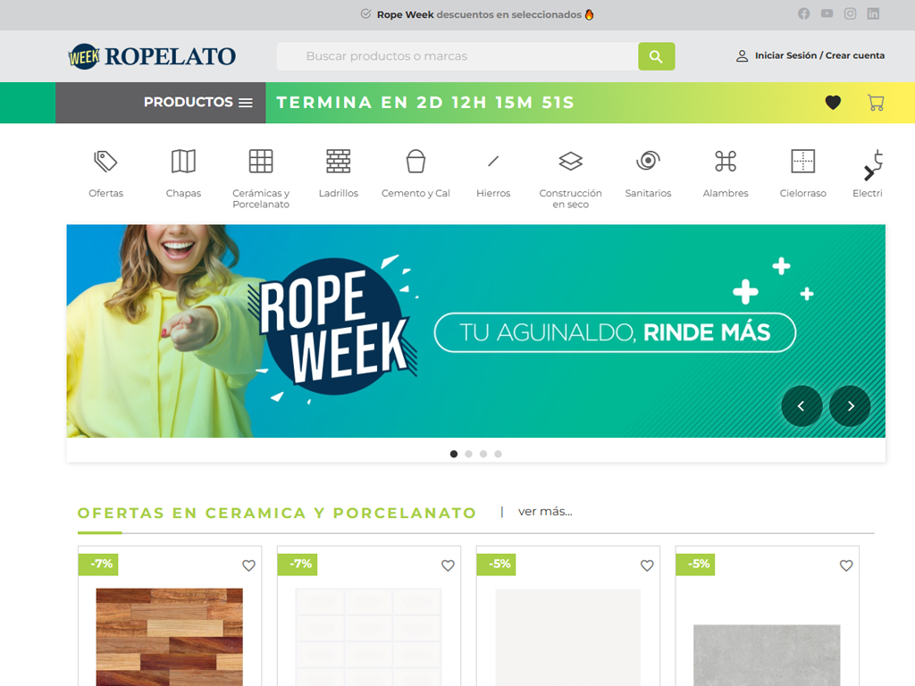Show next banner slide arrow
915x686 pixels.
coord(851,406)
